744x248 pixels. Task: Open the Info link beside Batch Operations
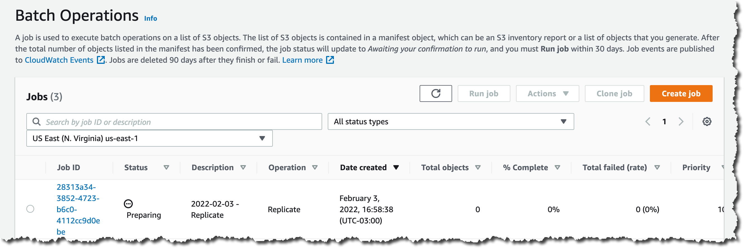(150, 18)
